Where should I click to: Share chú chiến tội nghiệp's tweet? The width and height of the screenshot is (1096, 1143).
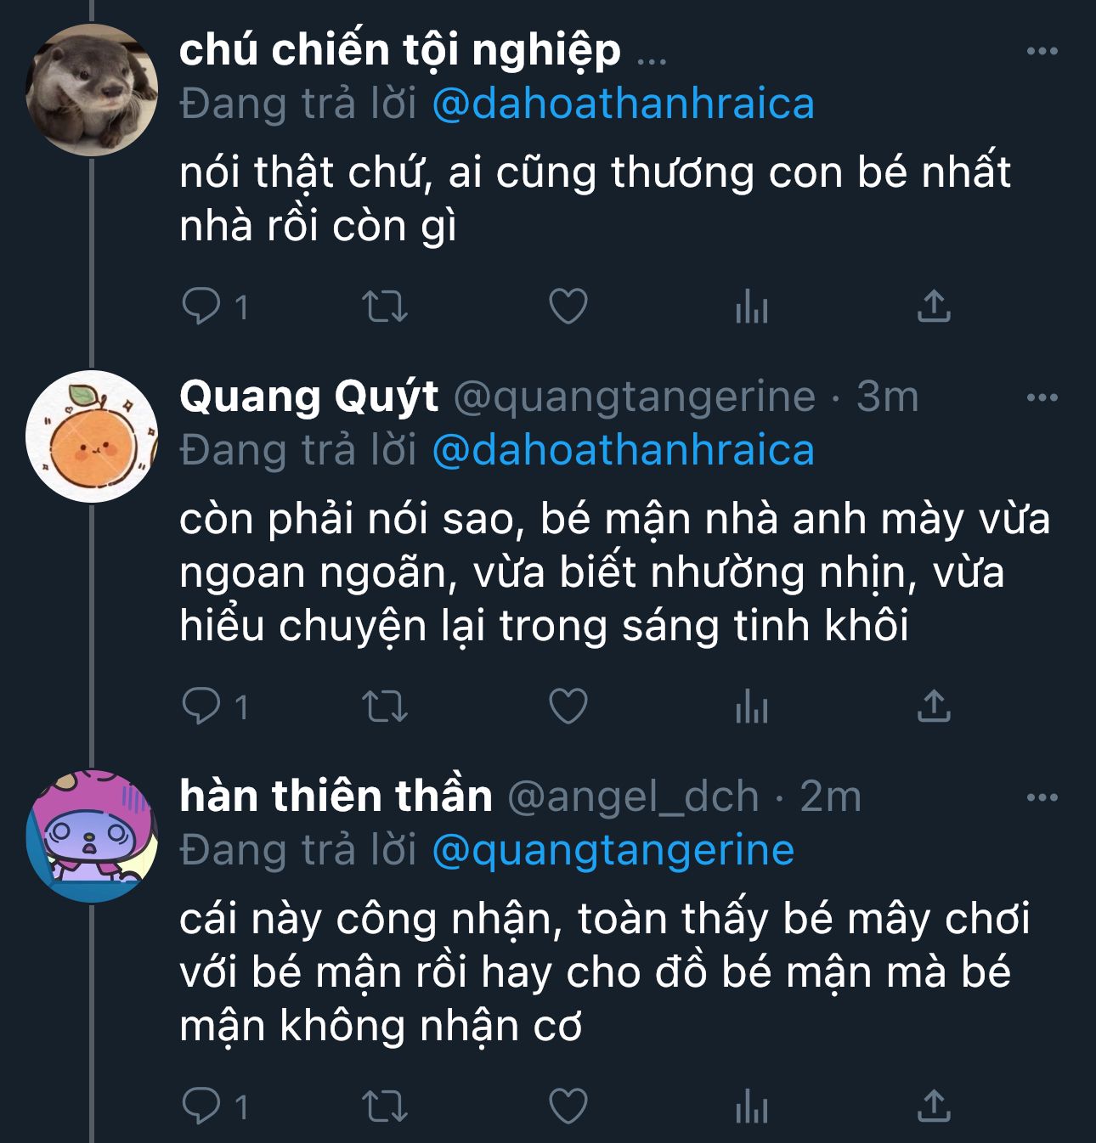tap(934, 307)
